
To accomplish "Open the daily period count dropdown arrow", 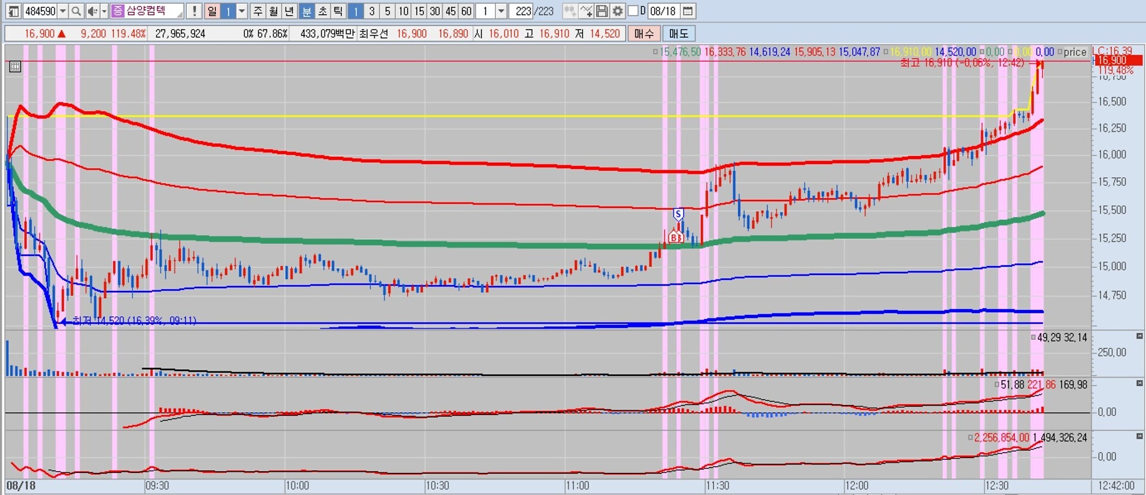I will click(x=242, y=11).
